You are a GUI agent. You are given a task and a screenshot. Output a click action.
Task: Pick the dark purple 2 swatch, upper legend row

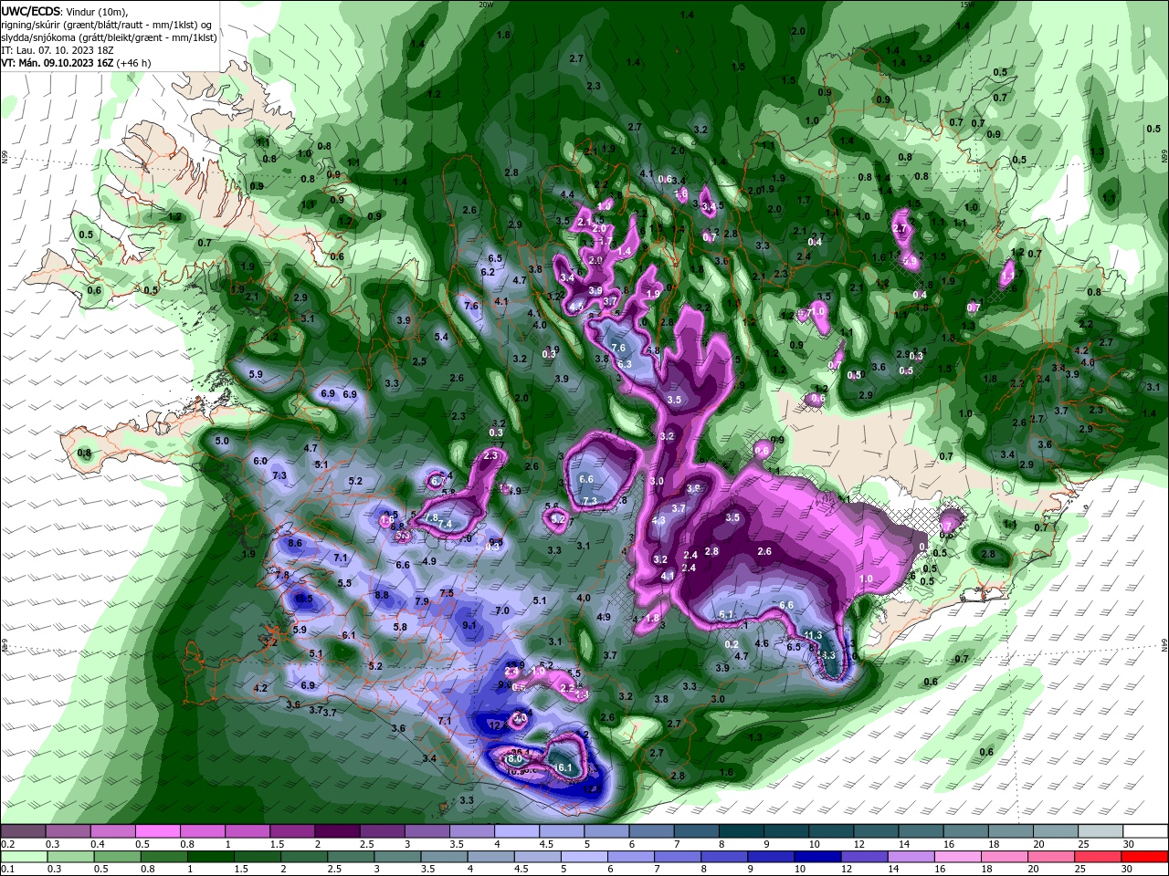337,831
